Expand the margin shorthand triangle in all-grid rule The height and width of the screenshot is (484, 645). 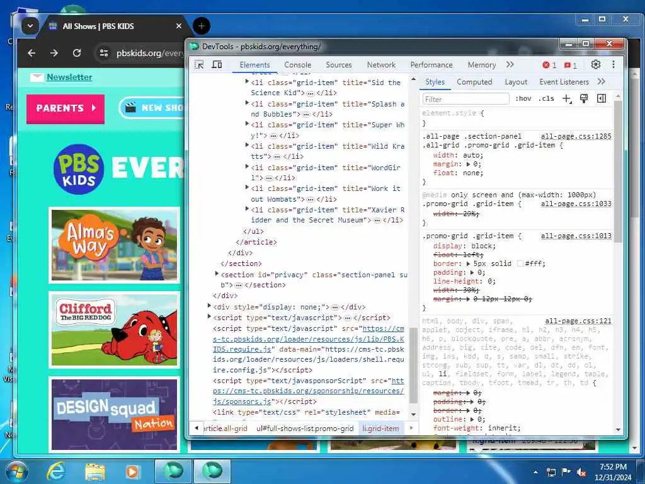coord(468,164)
